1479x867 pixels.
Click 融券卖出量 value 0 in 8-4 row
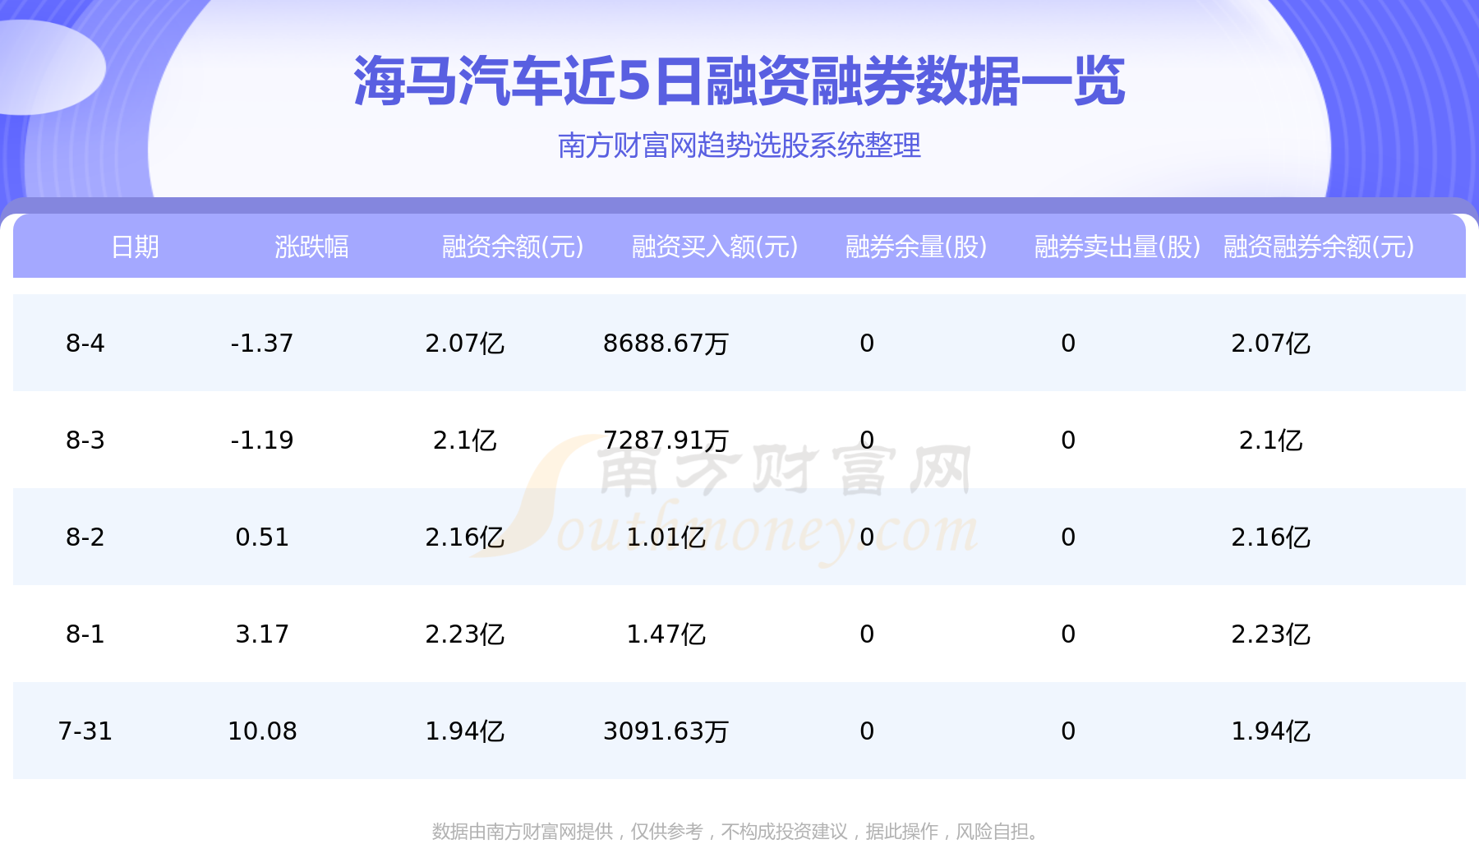(1068, 343)
